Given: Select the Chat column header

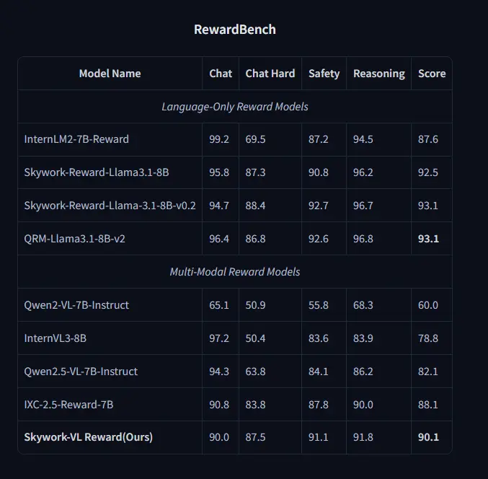Looking at the screenshot, I should click(221, 74).
